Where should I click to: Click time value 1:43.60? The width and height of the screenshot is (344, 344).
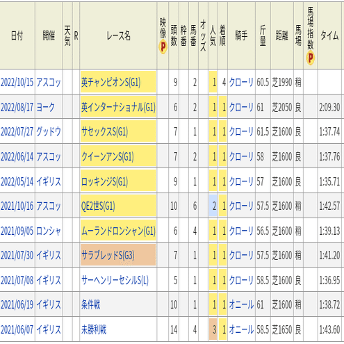329,329
